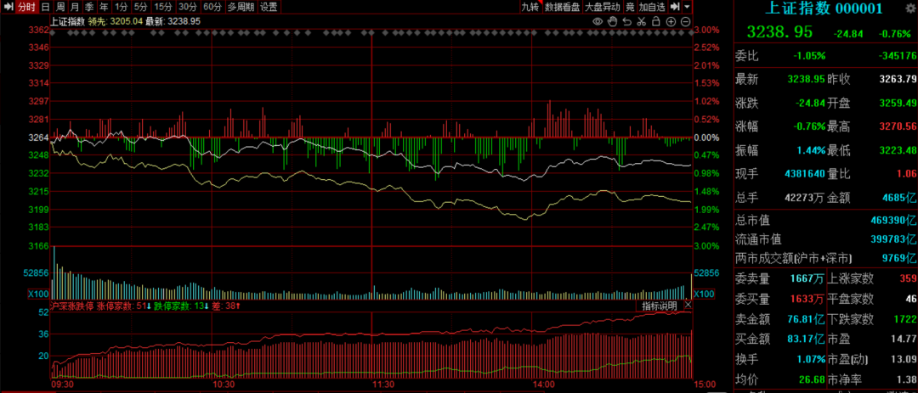Open the 设置 settings tab
918x393 pixels.
tap(269, 7)
